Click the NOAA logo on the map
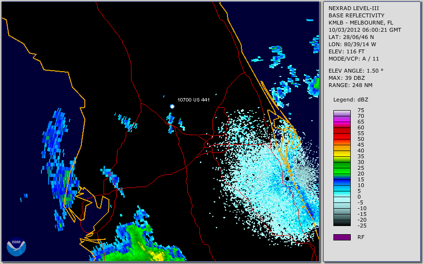Screen dimensions: 423x264 click(x=16, y=247)
